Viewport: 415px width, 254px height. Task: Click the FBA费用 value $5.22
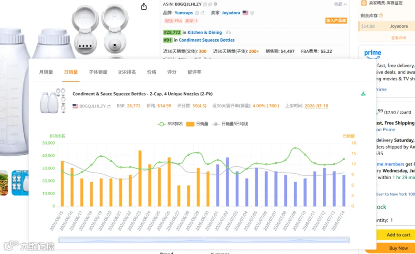click(x=326, y=51)
